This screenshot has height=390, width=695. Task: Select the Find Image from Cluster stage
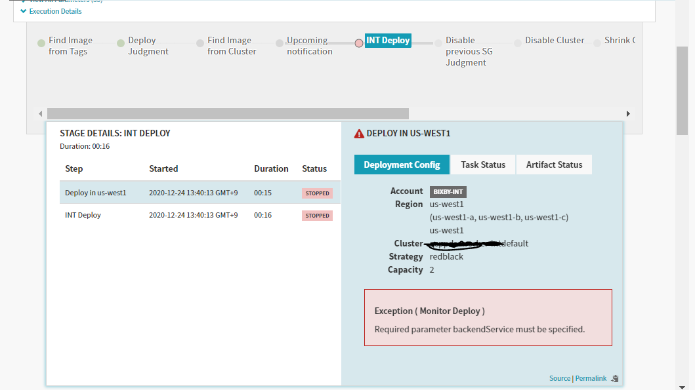(x=232, y=46)
